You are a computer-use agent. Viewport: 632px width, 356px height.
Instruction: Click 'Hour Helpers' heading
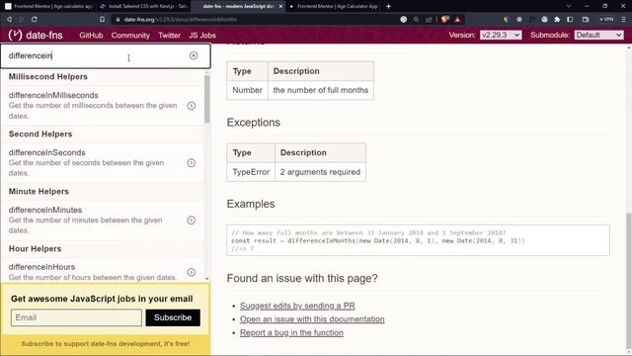36,248
